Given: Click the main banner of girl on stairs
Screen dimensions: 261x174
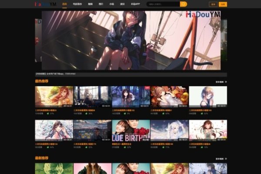Looking at the screenshot, I should [x=131, y=40].
